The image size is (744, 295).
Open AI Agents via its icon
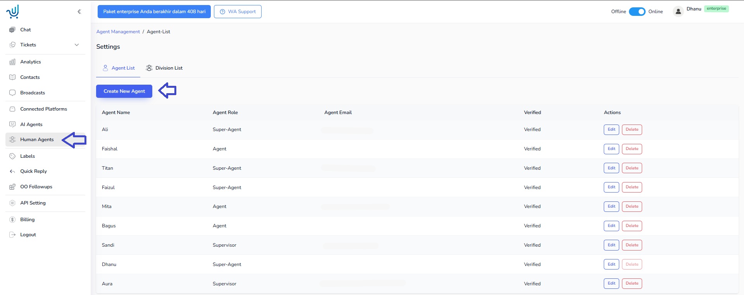pyautogui.click(x=12, y=124)
